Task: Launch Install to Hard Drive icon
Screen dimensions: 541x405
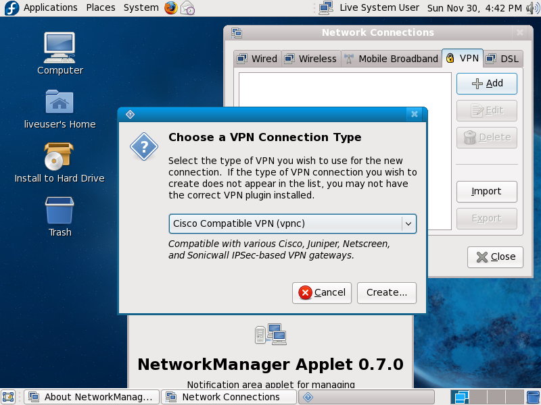Action: pyautogui.click(x=60, y=163)
